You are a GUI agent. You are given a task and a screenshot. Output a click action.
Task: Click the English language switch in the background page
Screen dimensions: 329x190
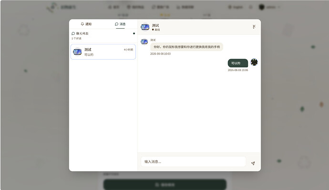tap(236, 7)
